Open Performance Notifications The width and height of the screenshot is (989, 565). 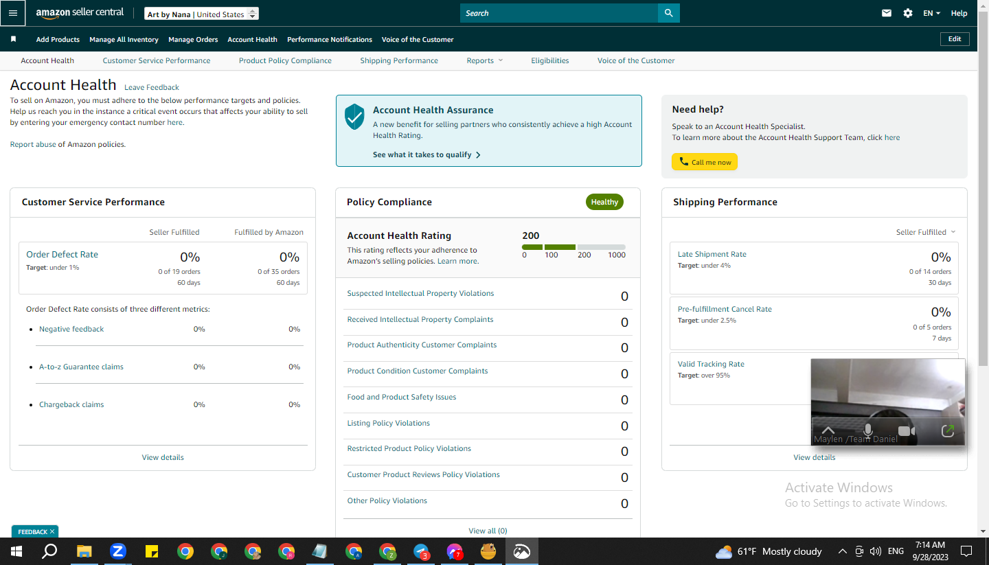[330, 39]
